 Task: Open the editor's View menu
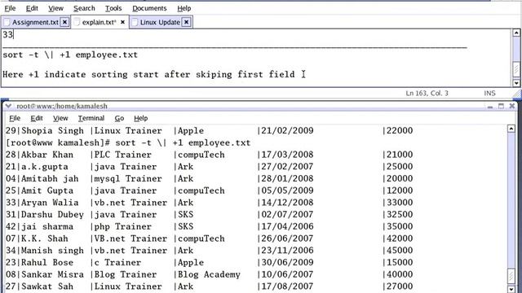tap(55, 8)
